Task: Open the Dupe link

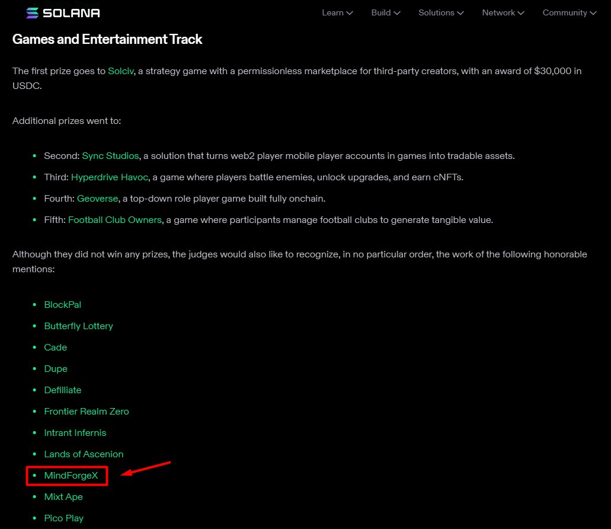Action: click(56, 369)
